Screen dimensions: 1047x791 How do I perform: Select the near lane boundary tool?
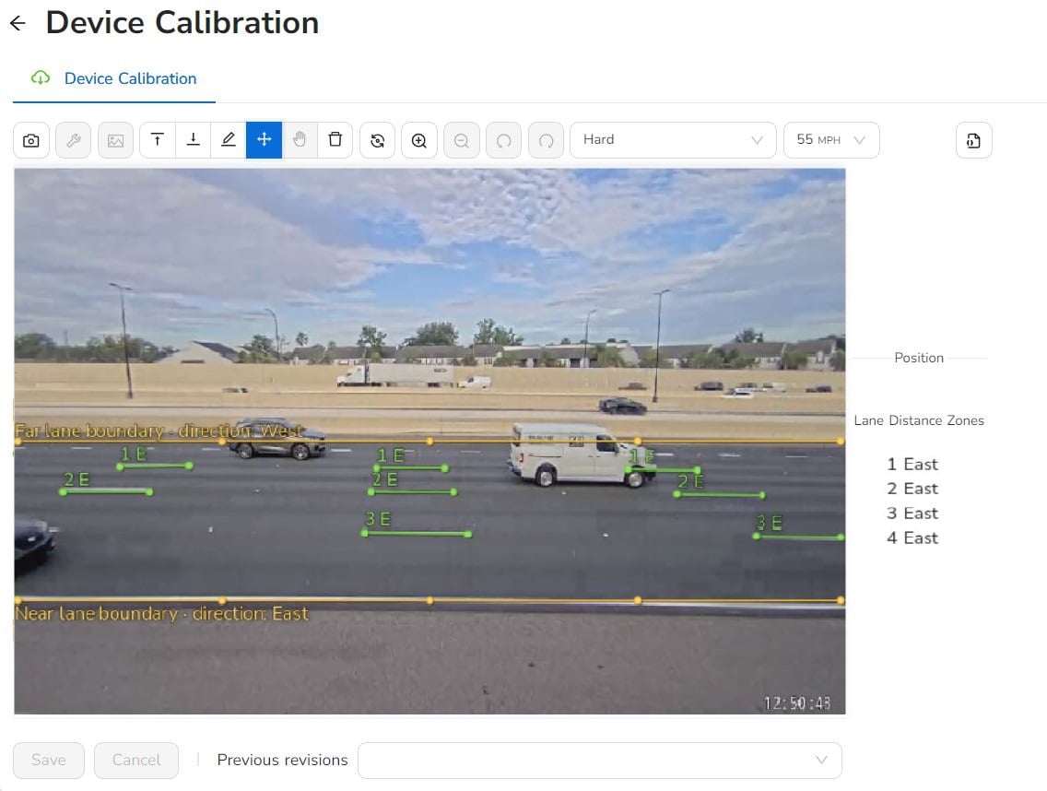tap(193, 140)
